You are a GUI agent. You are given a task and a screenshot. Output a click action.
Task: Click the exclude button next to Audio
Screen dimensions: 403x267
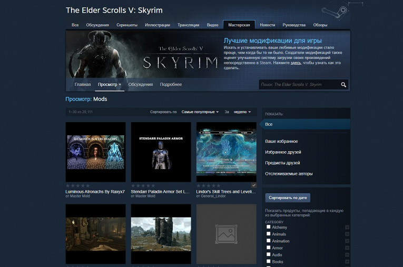(347, 255)
